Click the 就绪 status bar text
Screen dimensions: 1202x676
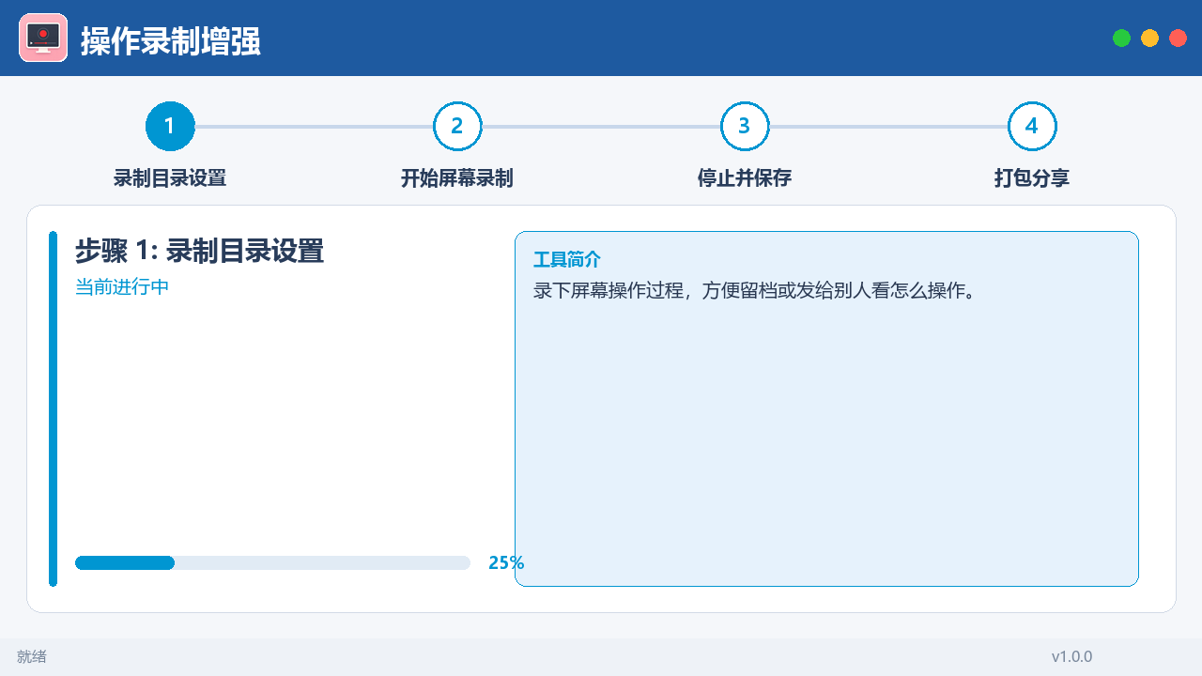[x=32, y=656]
